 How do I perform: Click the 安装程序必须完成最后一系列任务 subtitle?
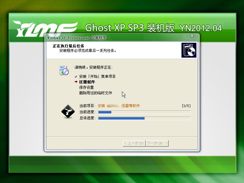pyautogui.click(x=88, y=51)
